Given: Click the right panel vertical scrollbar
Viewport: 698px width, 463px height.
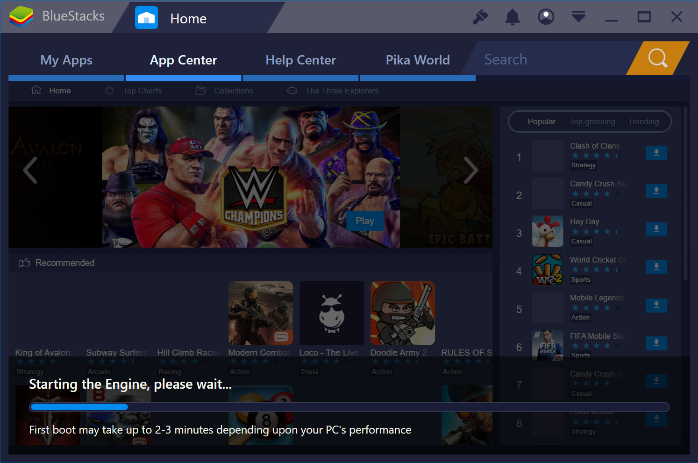Looking at the screenshot, I should point(685,194).
